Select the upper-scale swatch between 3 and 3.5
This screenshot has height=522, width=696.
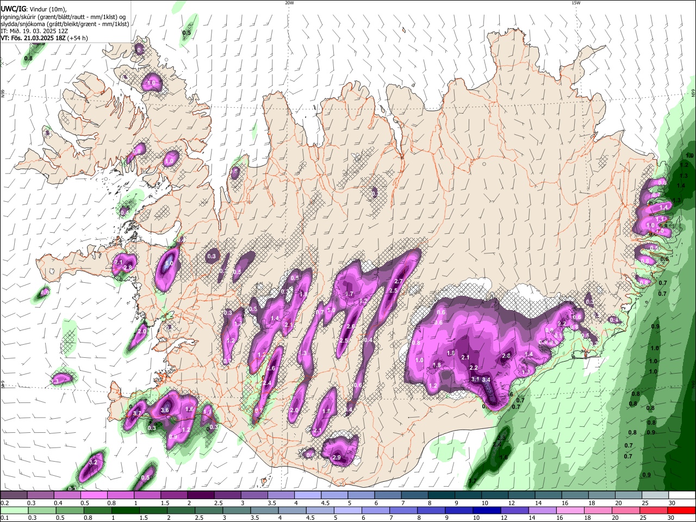(254, 495)
